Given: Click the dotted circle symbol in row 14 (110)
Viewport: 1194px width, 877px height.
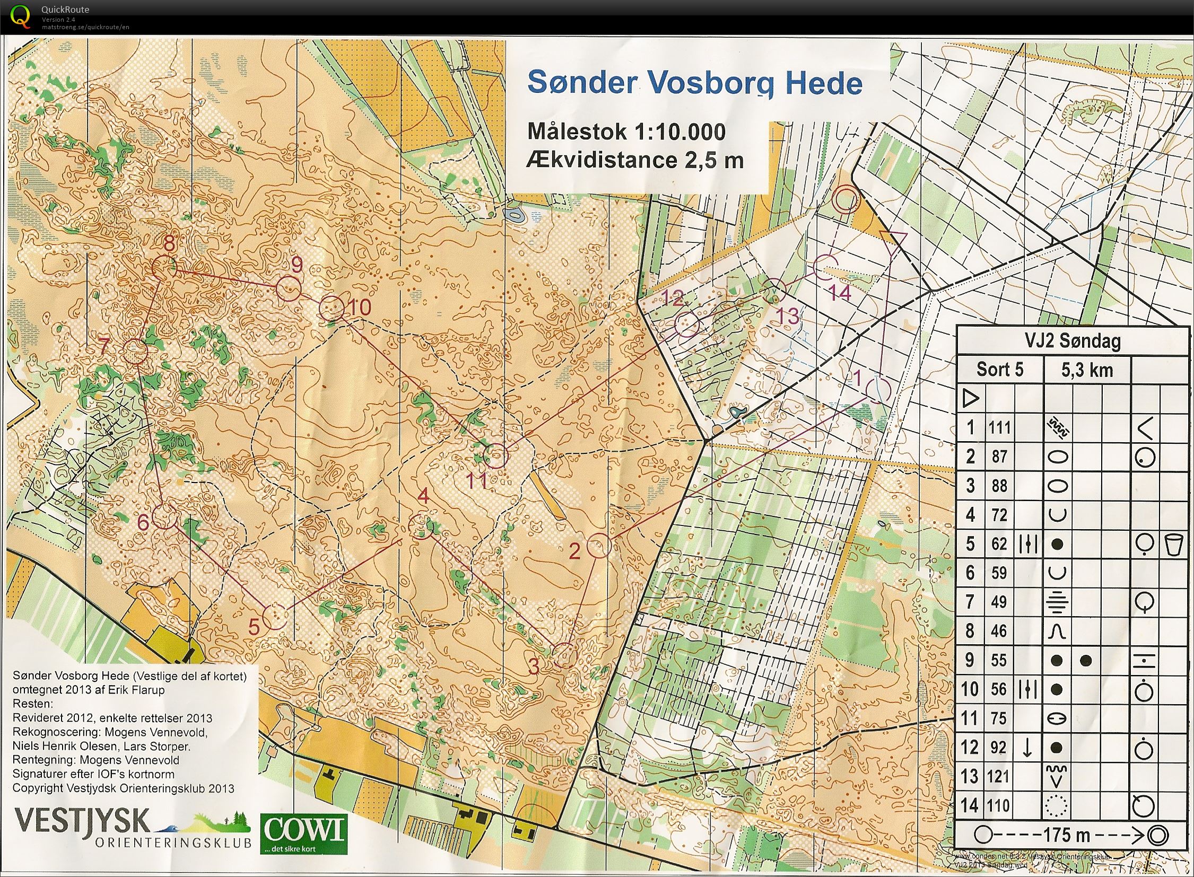Looking at the screenshot, I should coord(1057,806).
